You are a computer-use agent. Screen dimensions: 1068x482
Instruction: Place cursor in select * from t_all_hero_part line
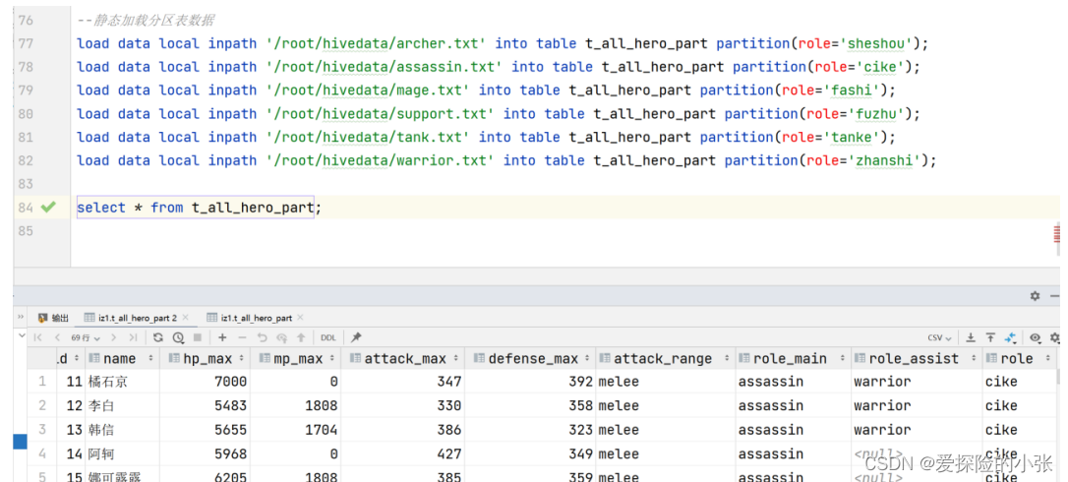click(199, 208)
